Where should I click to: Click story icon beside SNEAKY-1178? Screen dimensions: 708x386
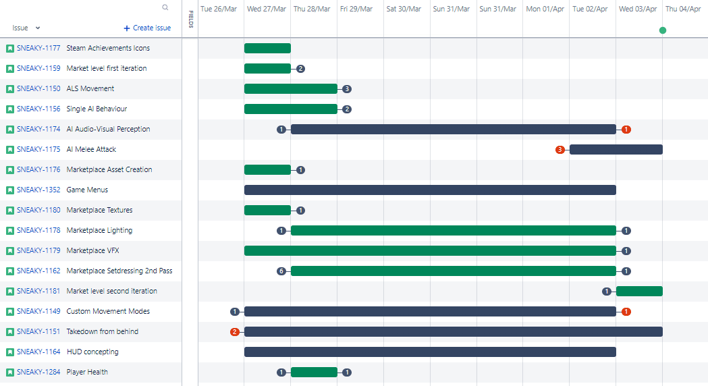(x=10, y=231)
